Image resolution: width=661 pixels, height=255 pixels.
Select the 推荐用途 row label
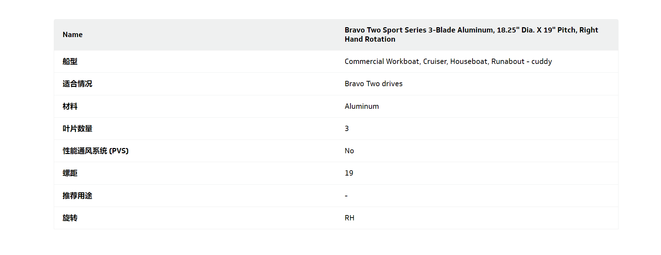(77, 196)
